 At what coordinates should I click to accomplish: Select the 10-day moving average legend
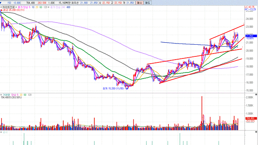pyautogui.click(x=33, y=7)
